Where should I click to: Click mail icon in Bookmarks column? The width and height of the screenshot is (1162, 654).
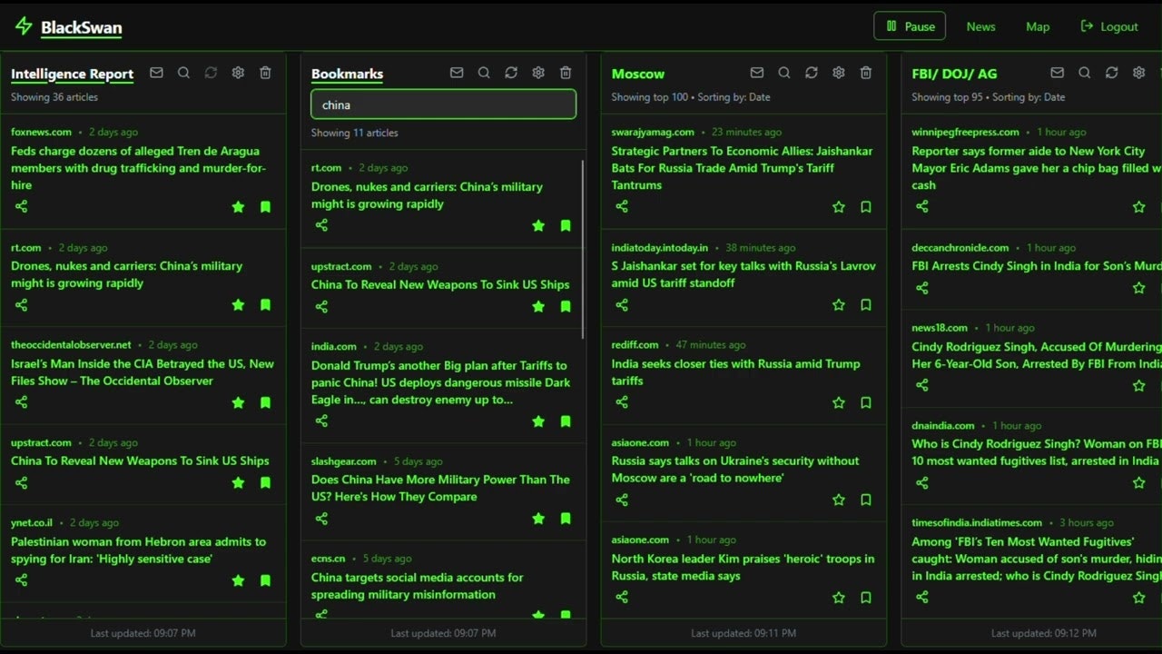457,73
